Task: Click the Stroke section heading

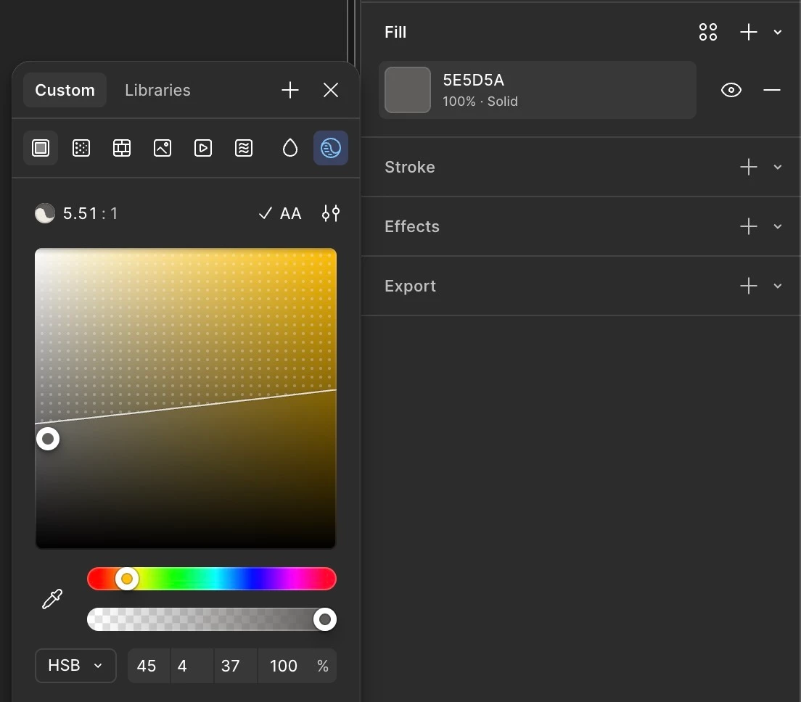Action: (x=410, y=167)
